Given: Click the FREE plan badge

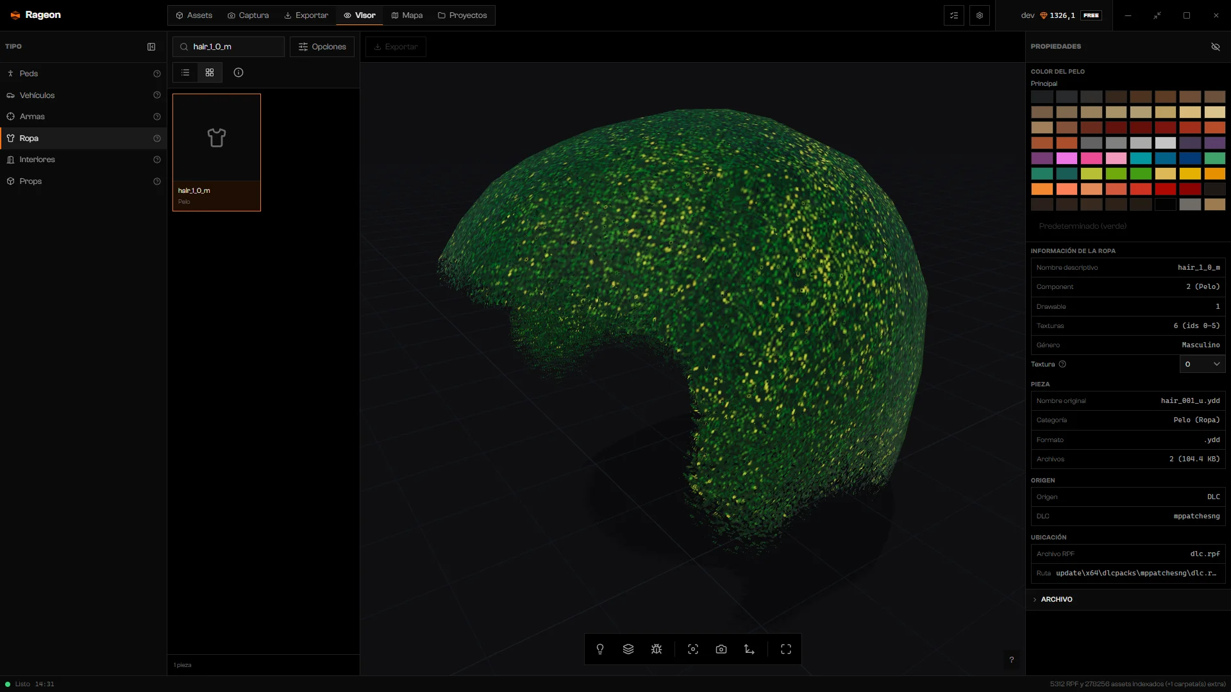Looking at the screenshot, I should coord(1091,15).
